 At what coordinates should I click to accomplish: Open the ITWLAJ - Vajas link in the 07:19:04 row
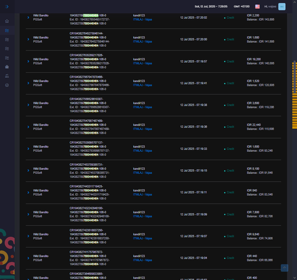[143, 260]
